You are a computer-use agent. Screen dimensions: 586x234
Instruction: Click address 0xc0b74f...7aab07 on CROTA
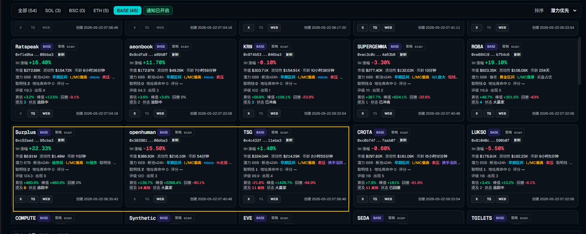pyautogui.click(x=376, y=140)
